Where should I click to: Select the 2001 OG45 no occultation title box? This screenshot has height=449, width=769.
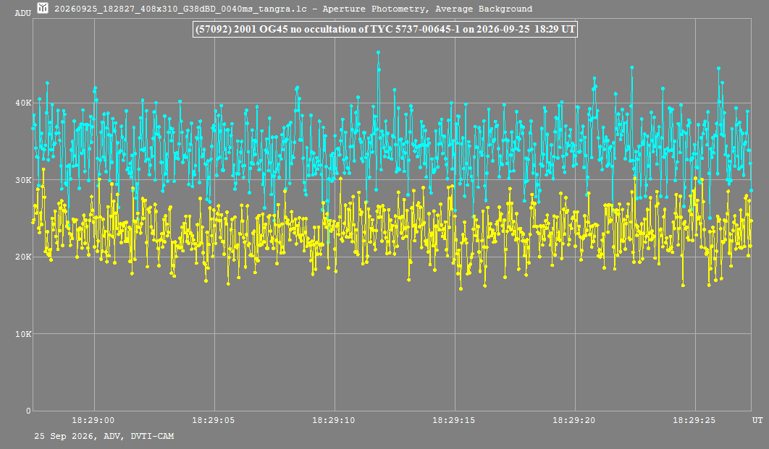tap(385, 29)
